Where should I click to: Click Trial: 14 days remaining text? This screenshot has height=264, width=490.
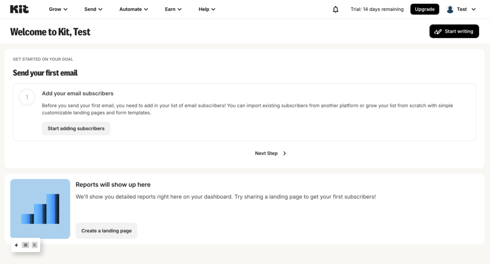[377, 10]
